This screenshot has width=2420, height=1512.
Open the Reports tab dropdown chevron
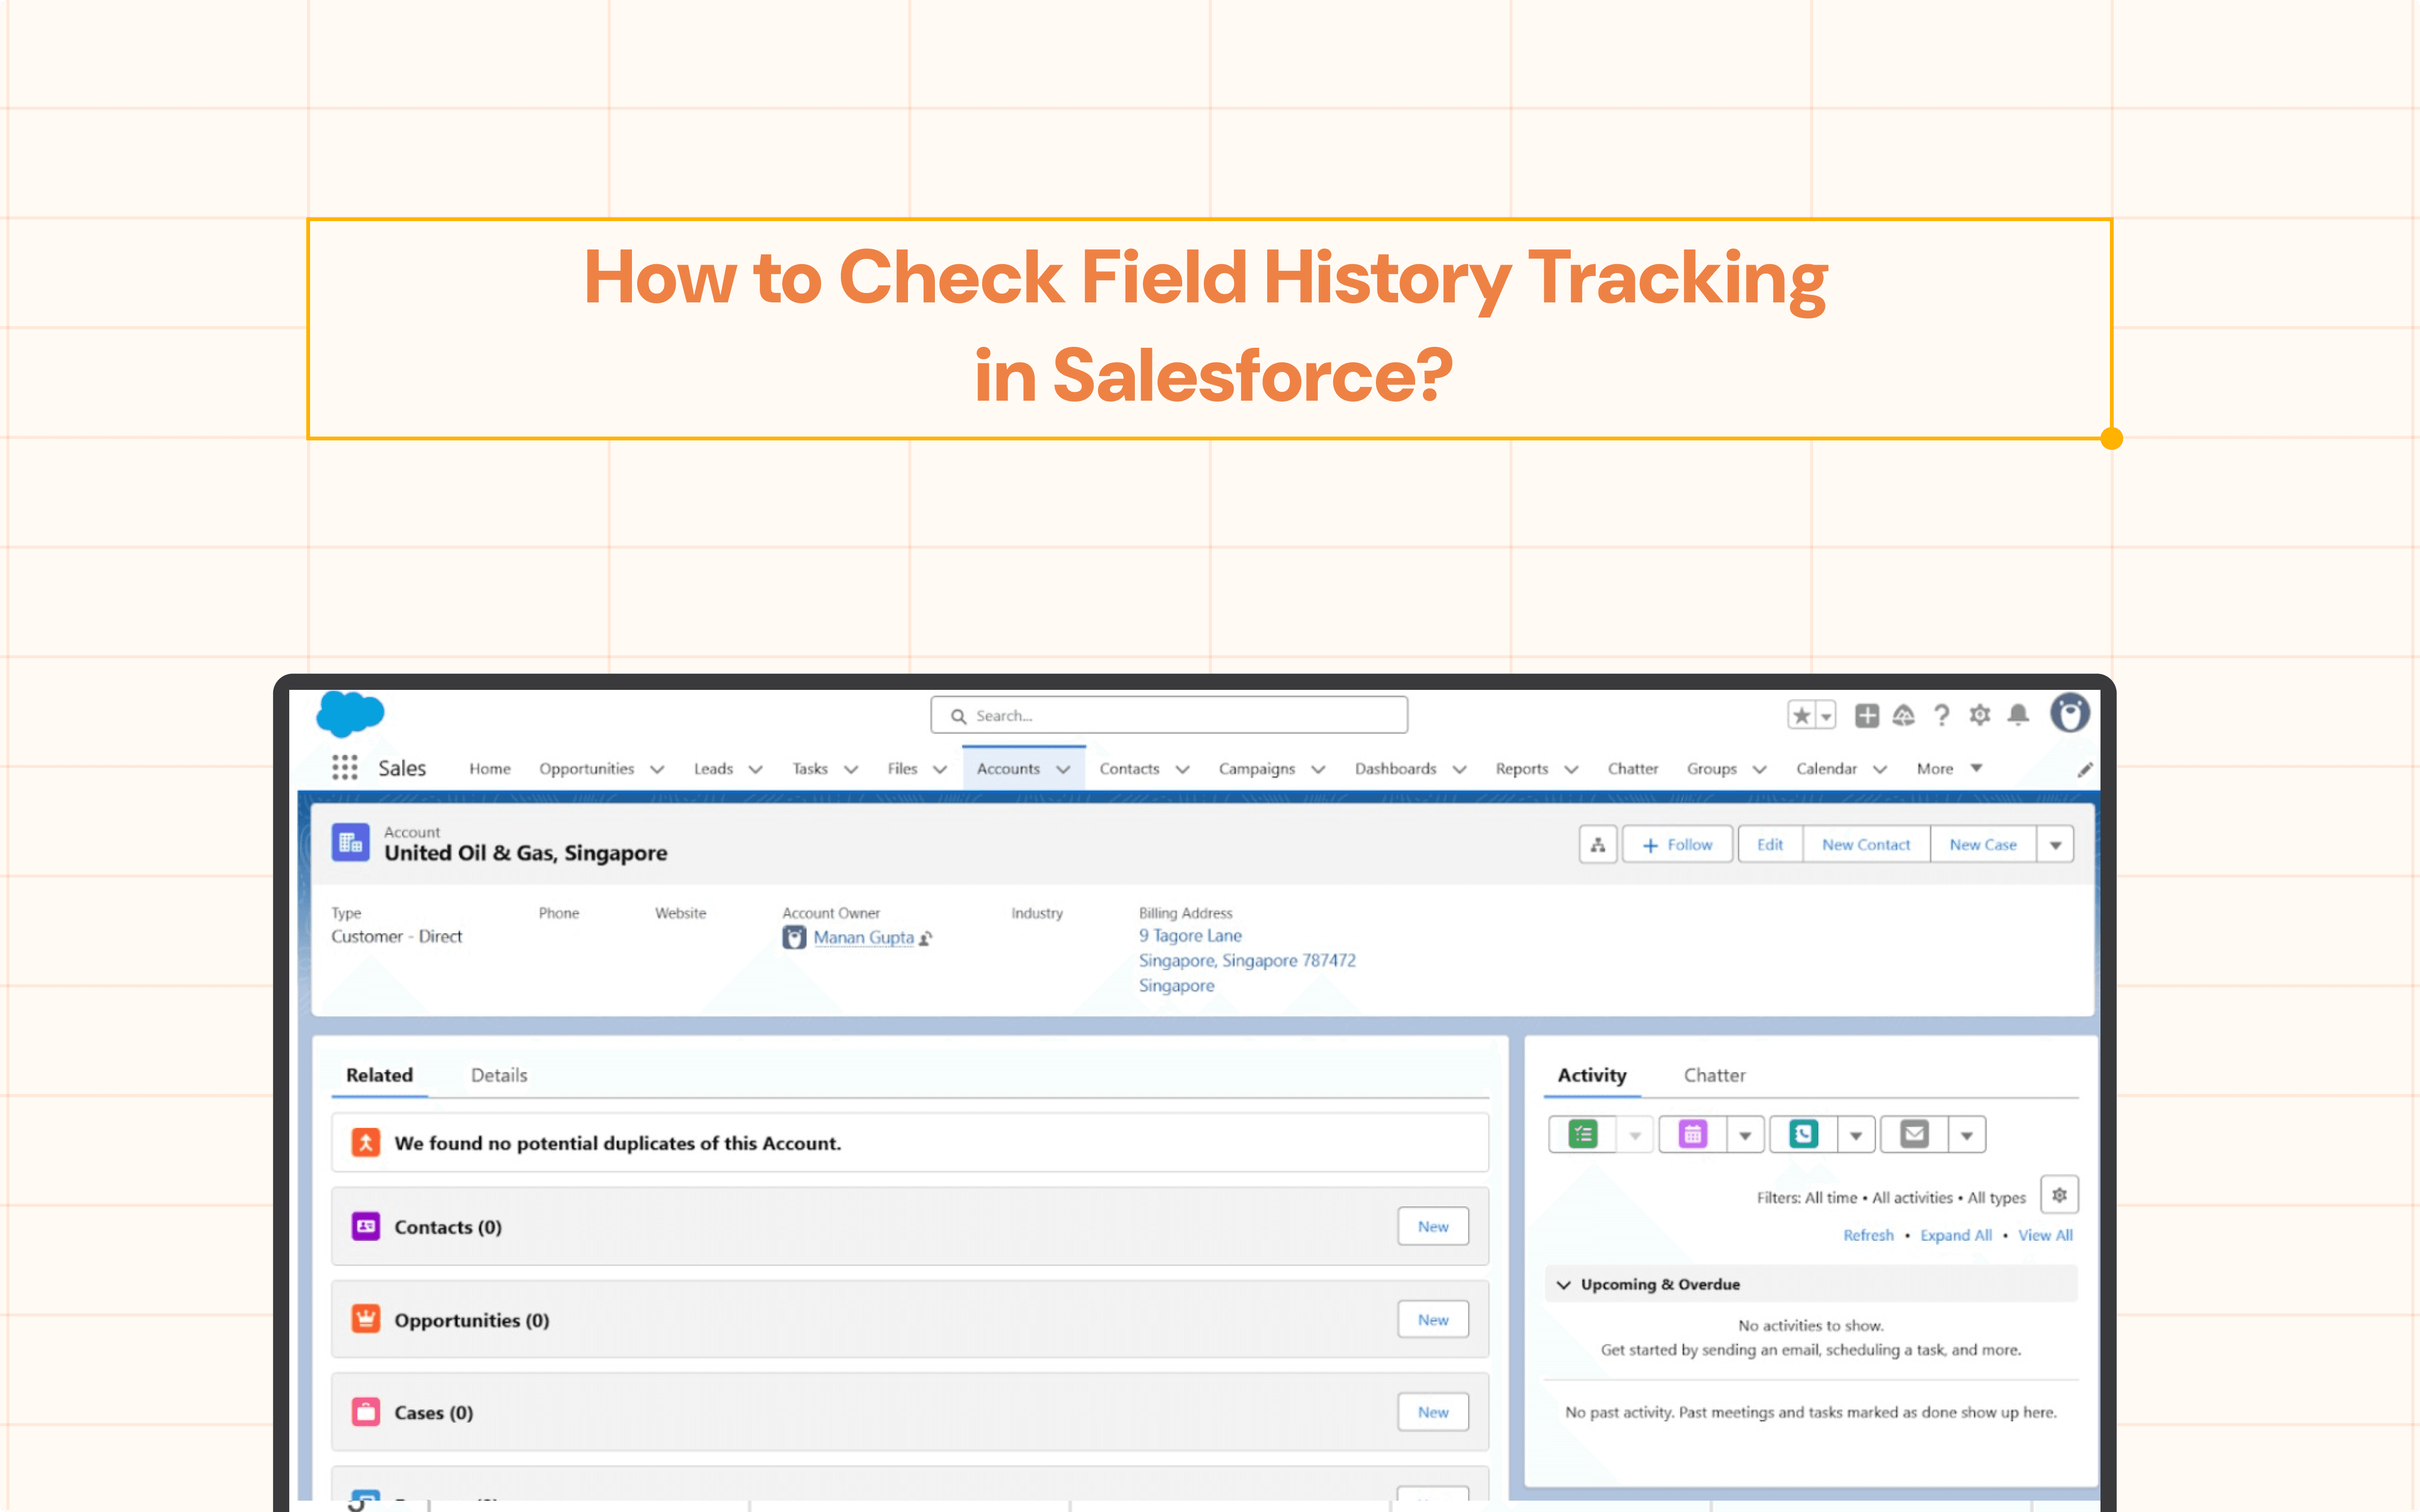1571,769
